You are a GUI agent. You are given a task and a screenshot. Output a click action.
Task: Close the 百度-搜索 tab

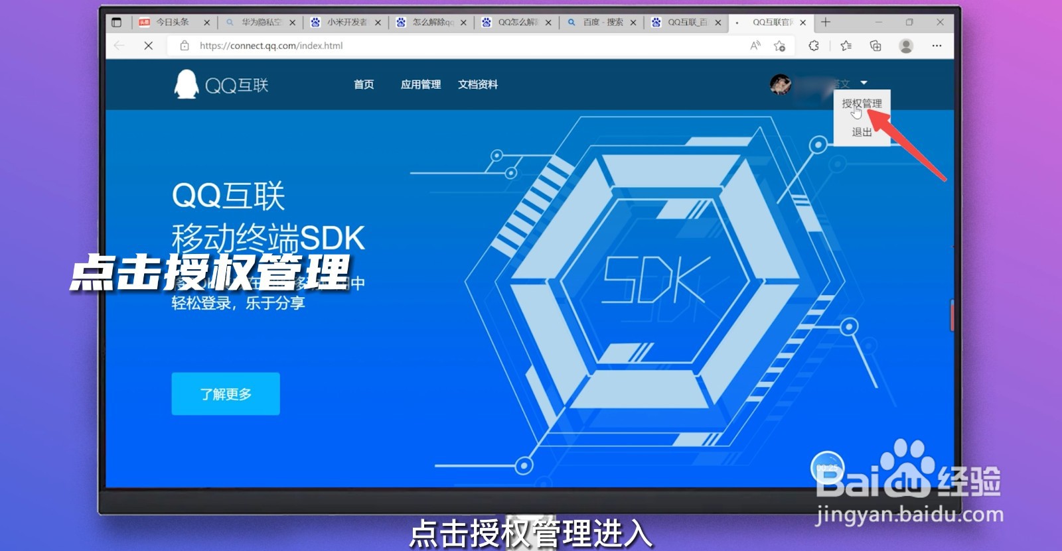[x=633, y=23]
